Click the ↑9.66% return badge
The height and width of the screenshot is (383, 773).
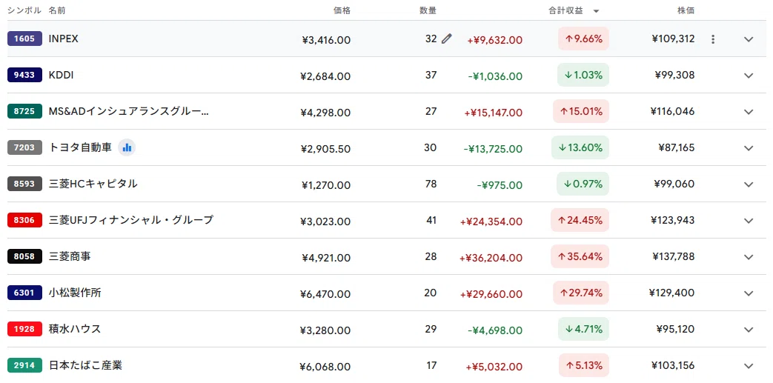tap(584, 39)
